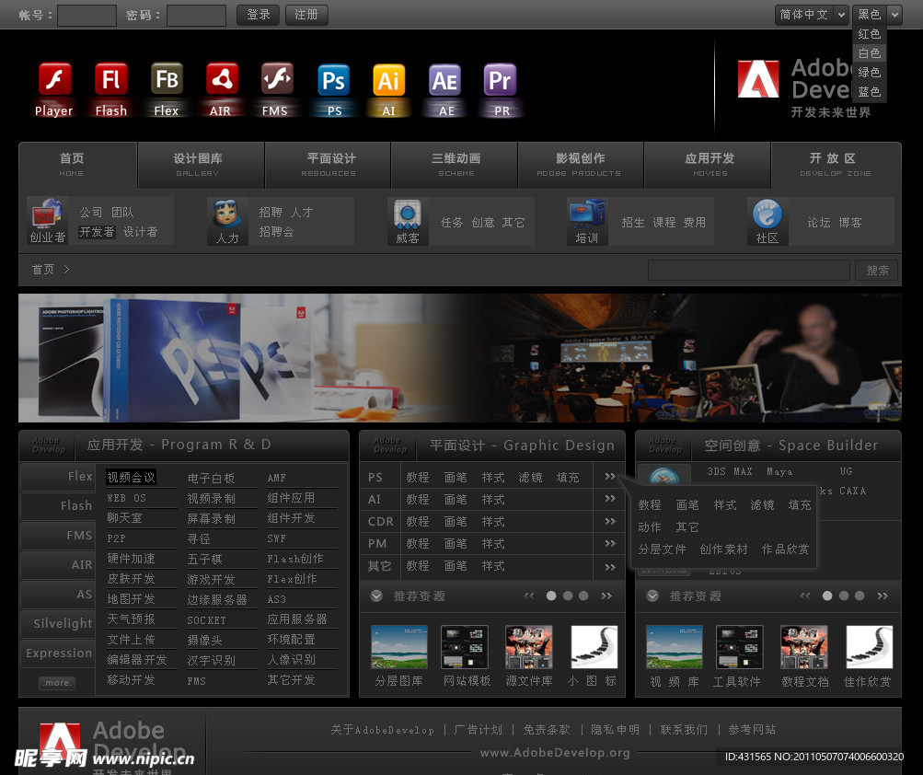Open the Illustrator AI icon

point(388,80)
